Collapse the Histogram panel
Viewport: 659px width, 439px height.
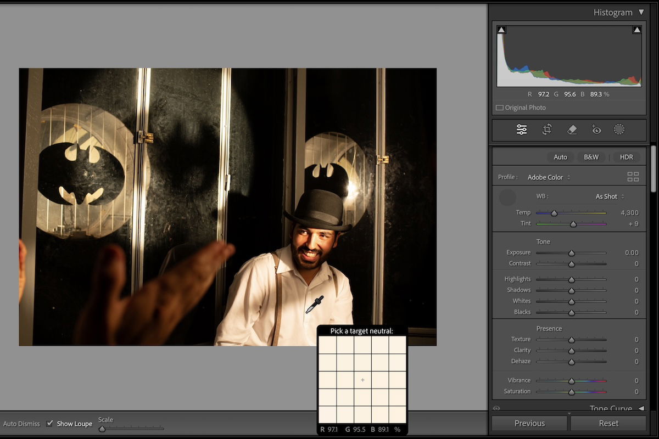[641, 12]
